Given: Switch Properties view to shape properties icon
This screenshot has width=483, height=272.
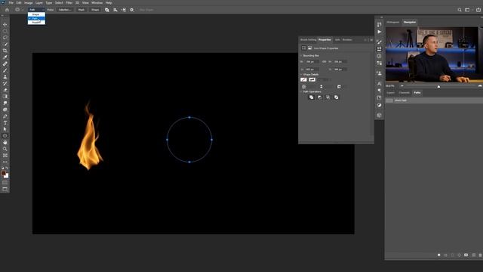Looking at the screenshot, I should [x=304, y=48].
